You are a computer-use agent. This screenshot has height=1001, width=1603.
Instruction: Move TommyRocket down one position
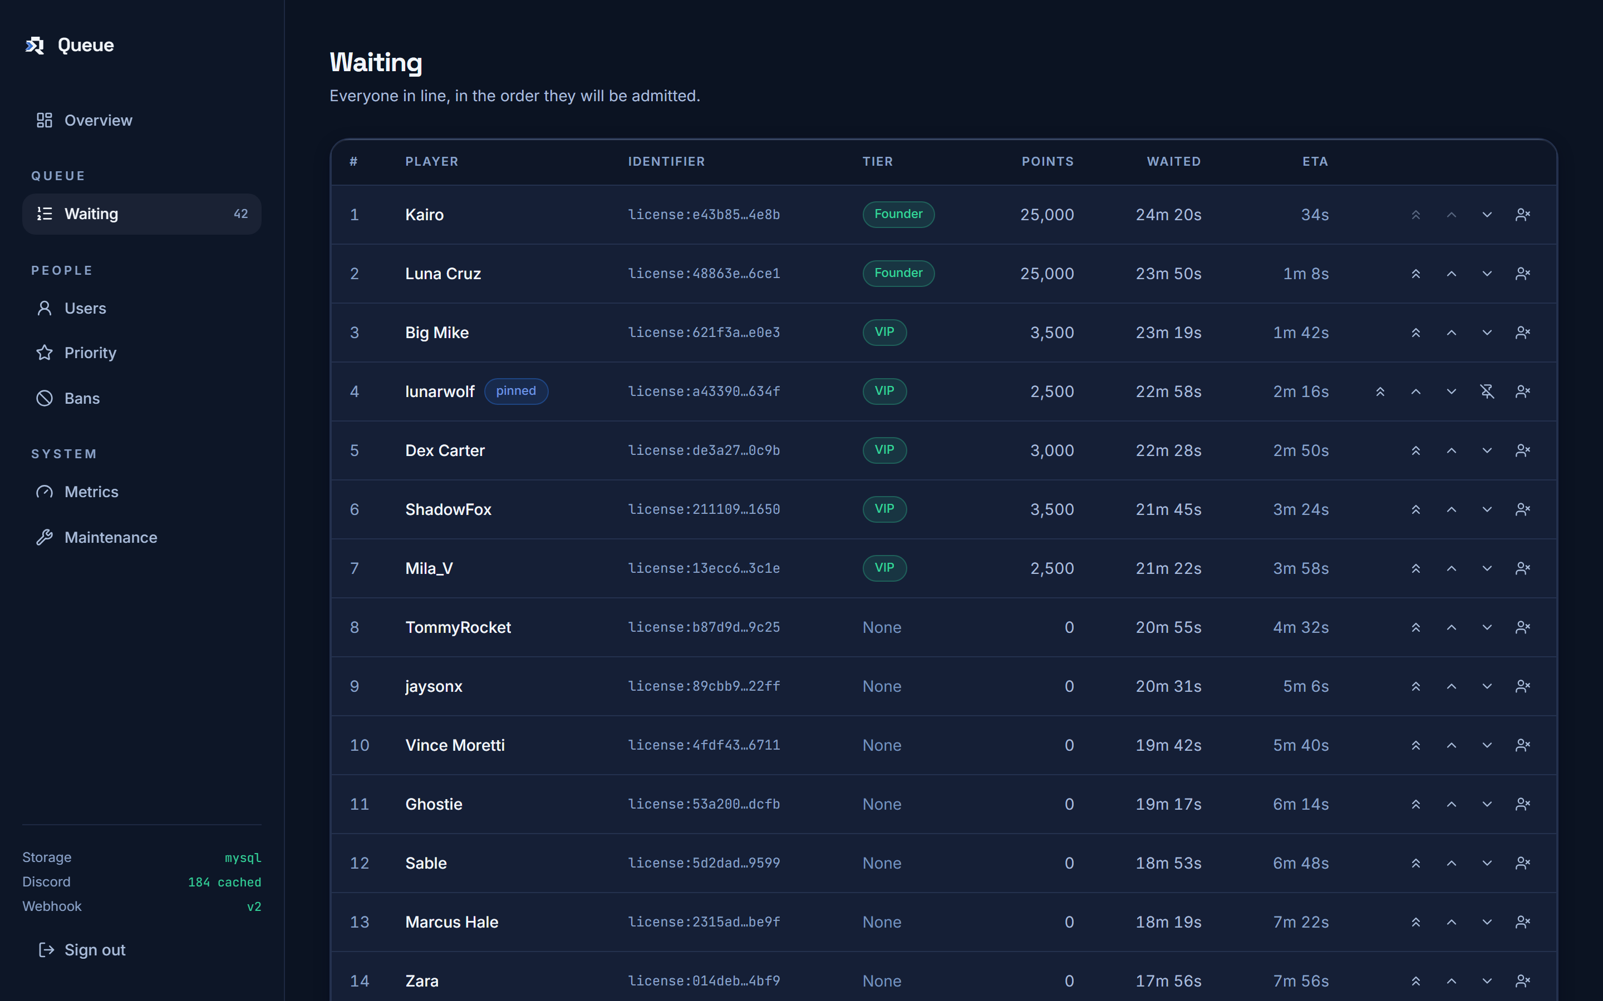pyautogui.click(x=1487, y=627)
